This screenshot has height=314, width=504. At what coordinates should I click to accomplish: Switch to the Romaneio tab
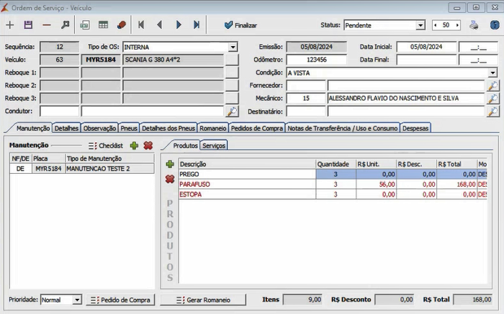pyautogui.click(x=213, y=129)
